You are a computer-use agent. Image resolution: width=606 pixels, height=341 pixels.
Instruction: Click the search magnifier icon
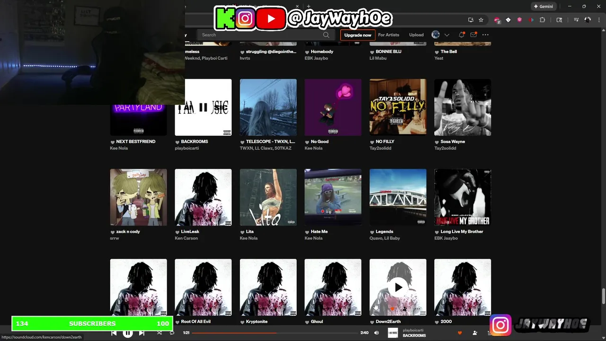point(326,35)
